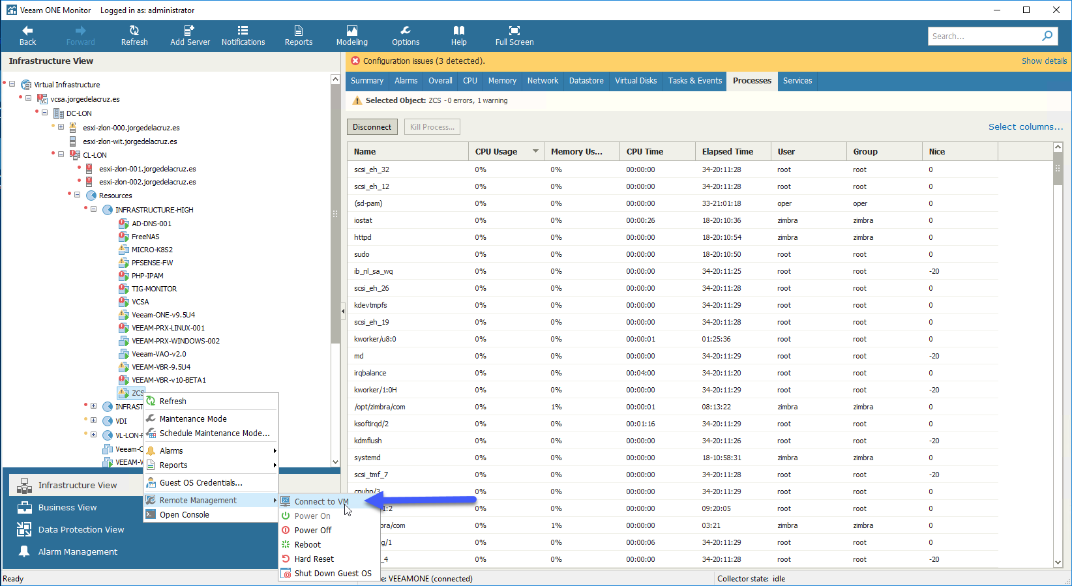Click the Alarm Management bell icon
The width and height of the screenshot is (1072, 586).
coord(24,551)
